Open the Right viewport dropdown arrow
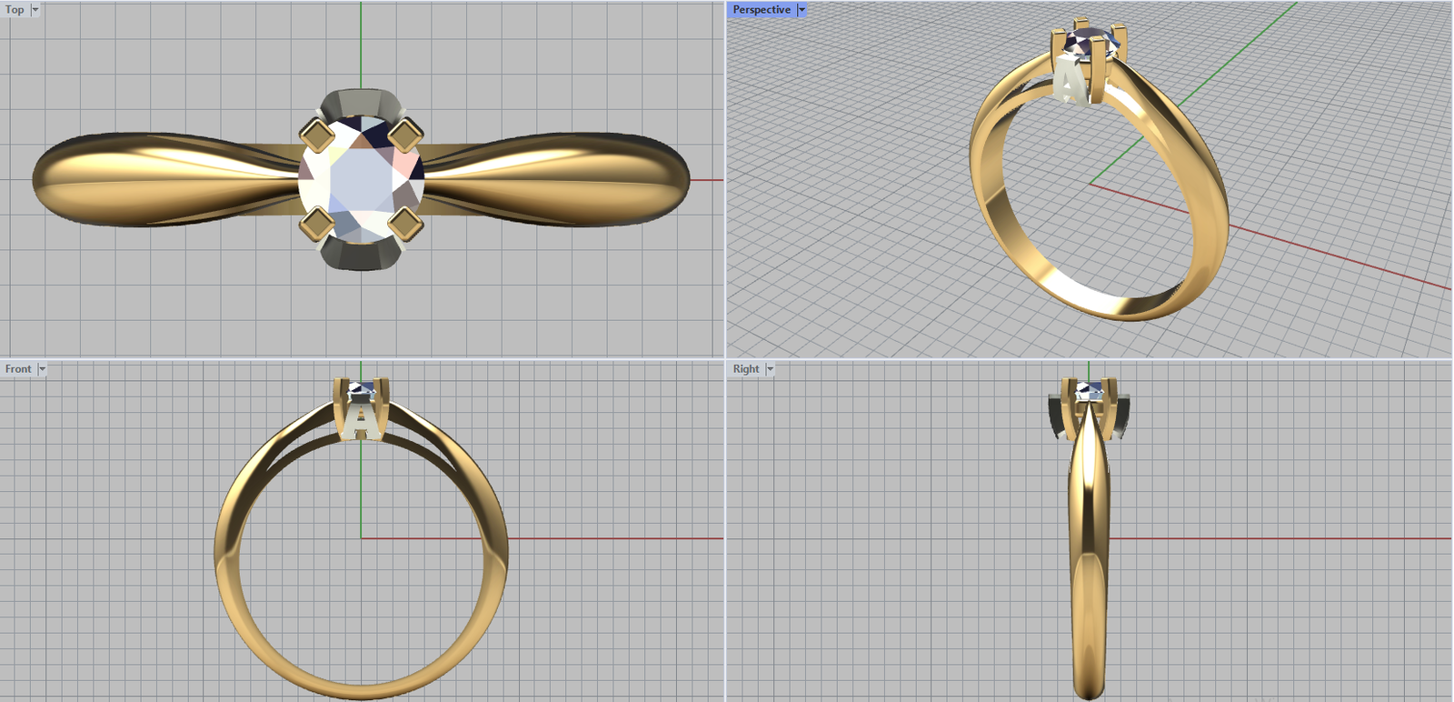 coord(770,369)
